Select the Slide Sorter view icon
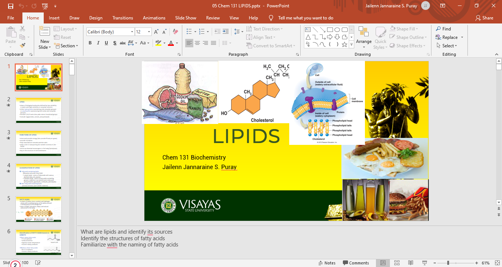 pyautogui.click(x=397, y=263)
